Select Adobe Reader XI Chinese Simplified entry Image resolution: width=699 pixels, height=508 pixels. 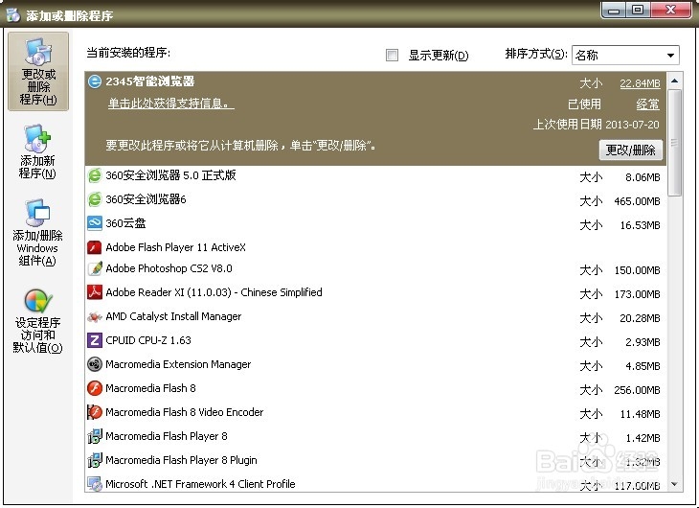tap(375, 293)
